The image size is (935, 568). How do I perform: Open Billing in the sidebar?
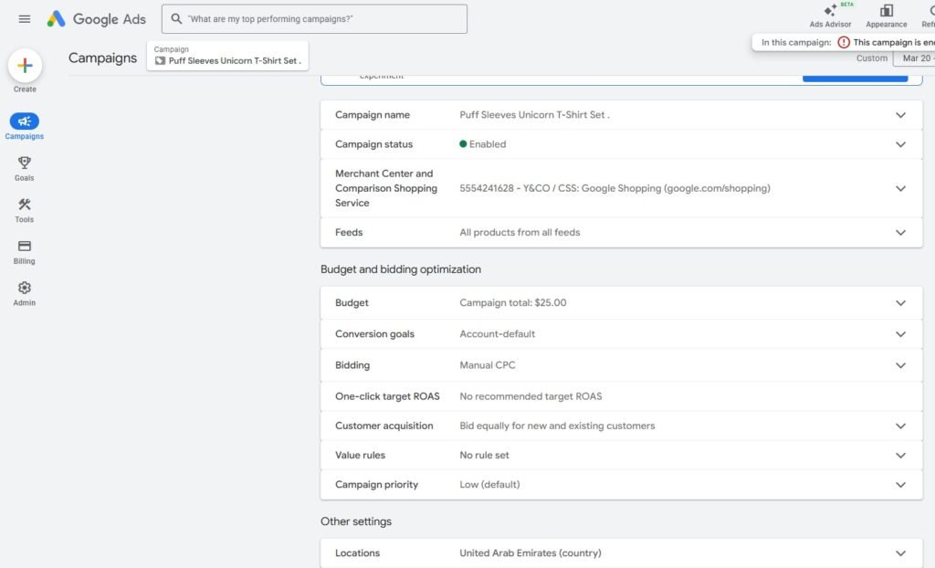tap(25, 252)
